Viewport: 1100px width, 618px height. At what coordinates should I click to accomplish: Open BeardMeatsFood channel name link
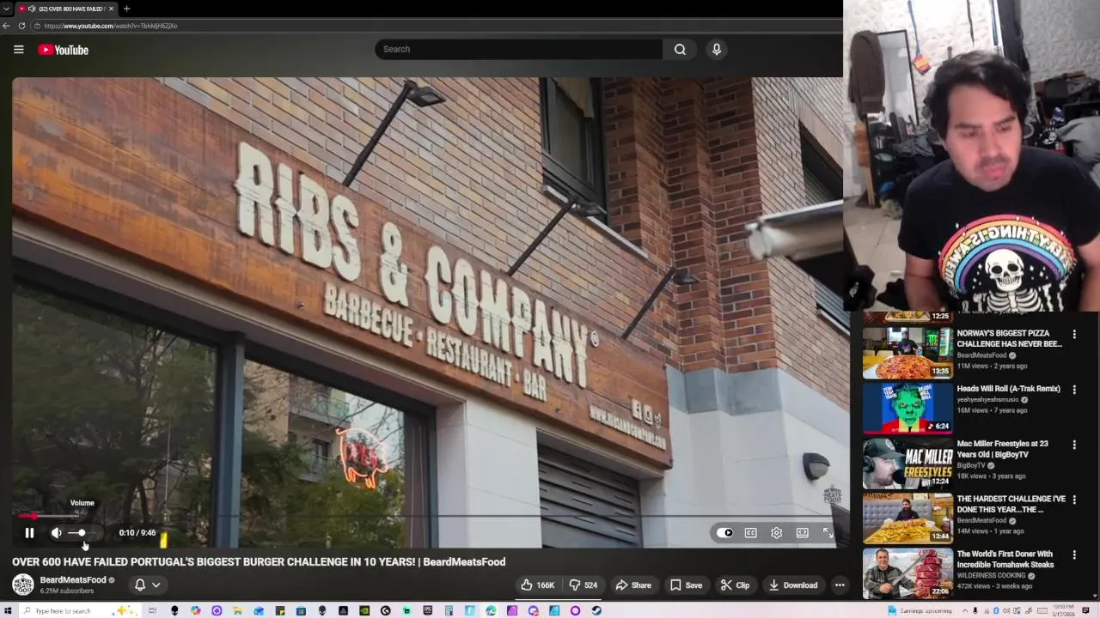73,580
